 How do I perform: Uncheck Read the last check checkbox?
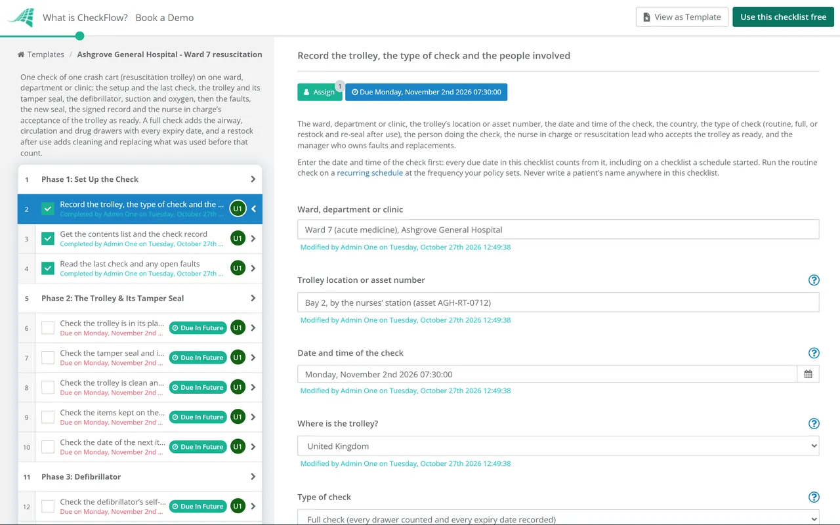coord(48,268)
